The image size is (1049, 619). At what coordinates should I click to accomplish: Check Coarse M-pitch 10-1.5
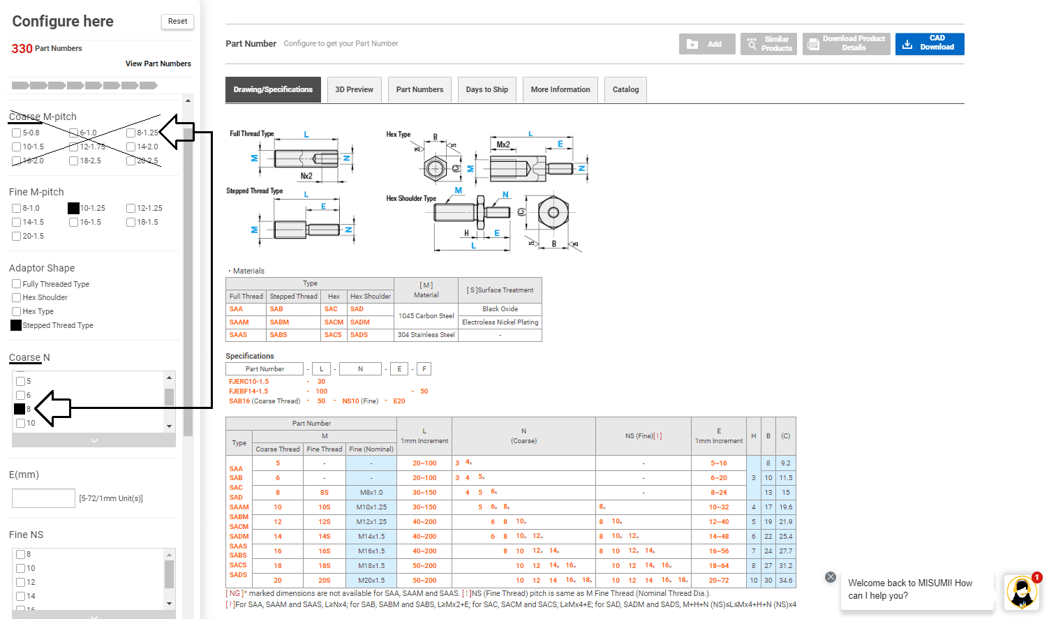pyautogui.click(x=17, y=147)
